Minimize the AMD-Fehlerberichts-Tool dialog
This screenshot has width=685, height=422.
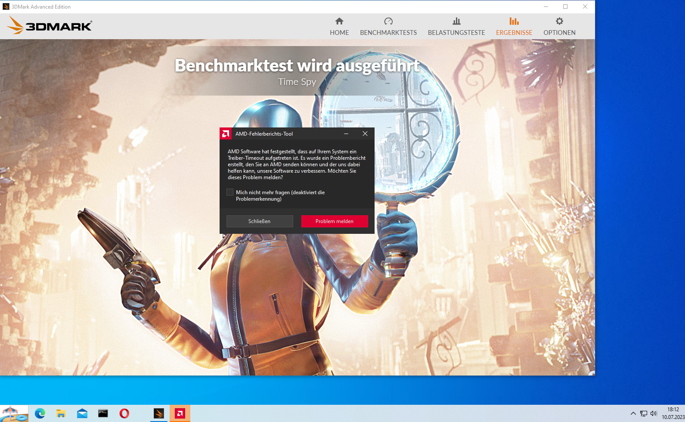pos(346,134)
